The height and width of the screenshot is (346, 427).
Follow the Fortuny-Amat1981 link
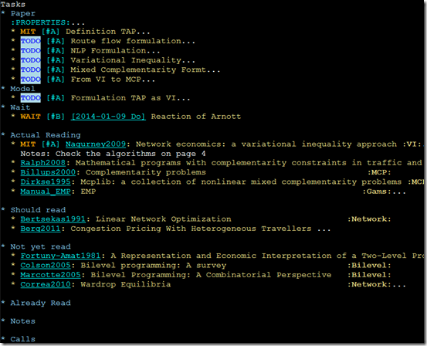pos(61,256)
